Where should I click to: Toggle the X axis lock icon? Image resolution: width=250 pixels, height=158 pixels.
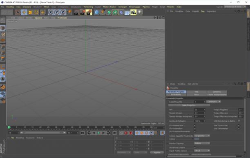(x=51, y=12)
